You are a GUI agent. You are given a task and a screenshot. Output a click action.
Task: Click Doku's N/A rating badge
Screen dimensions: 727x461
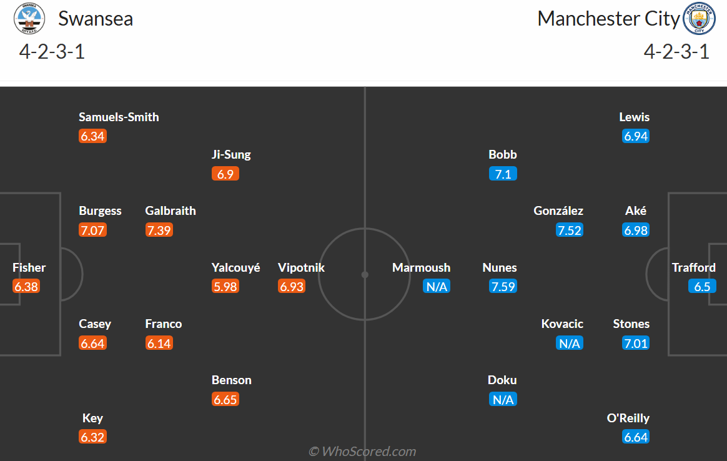click(503, 399)
